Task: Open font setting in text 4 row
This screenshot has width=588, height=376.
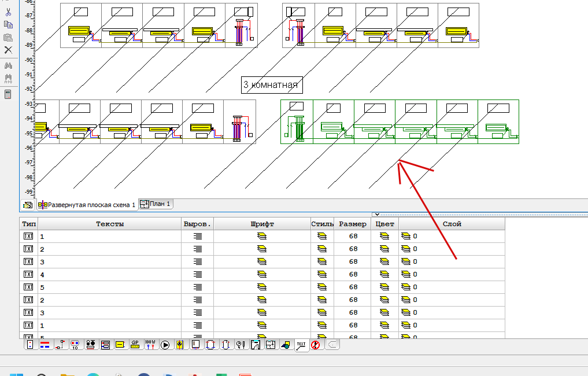Action: (x=262, y=275)
